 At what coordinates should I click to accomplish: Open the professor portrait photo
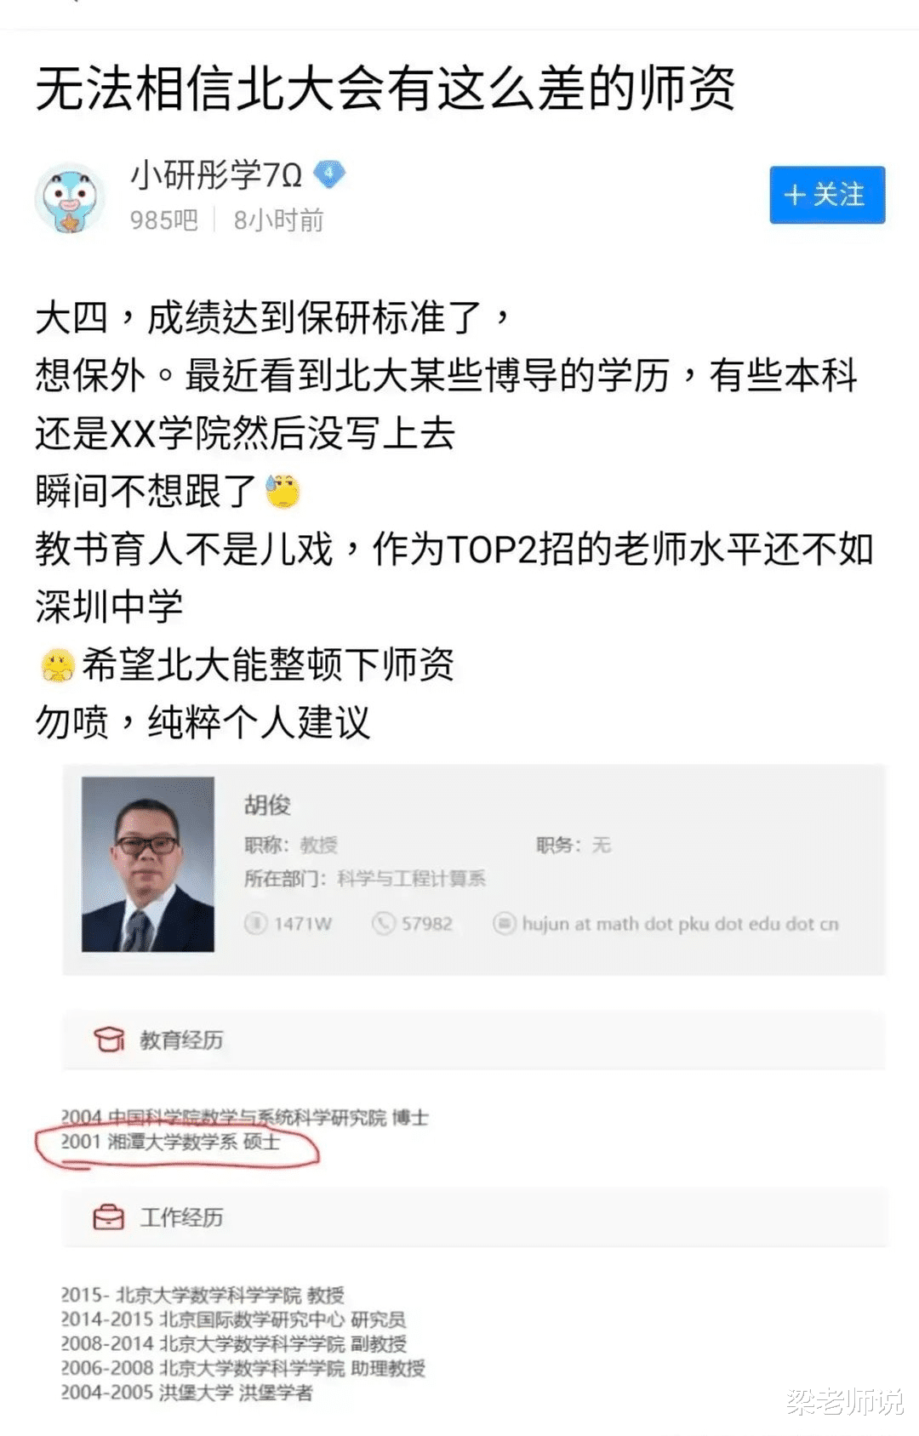click(148, 864)
